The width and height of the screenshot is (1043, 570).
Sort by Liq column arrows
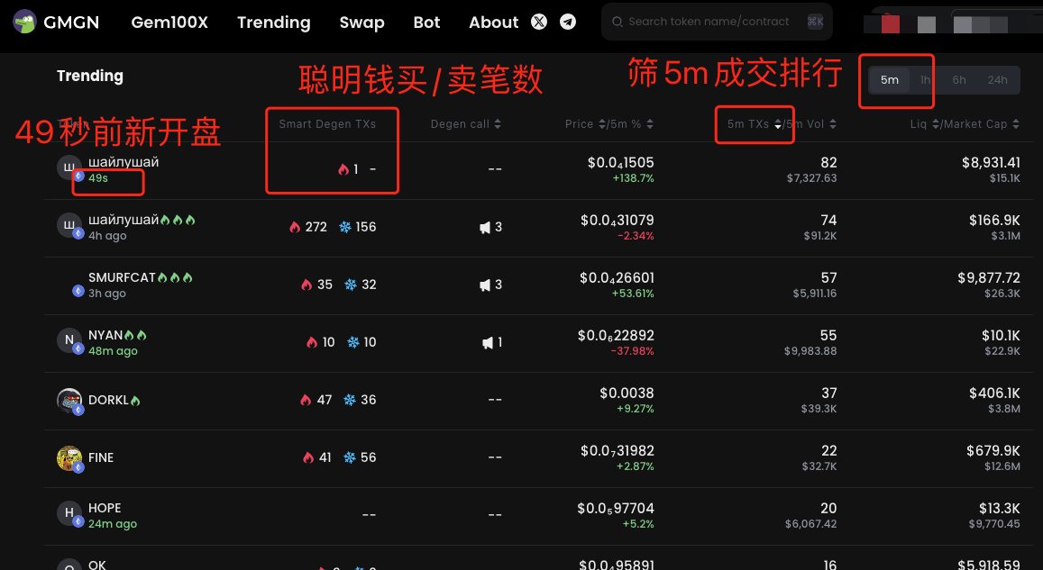936,124
